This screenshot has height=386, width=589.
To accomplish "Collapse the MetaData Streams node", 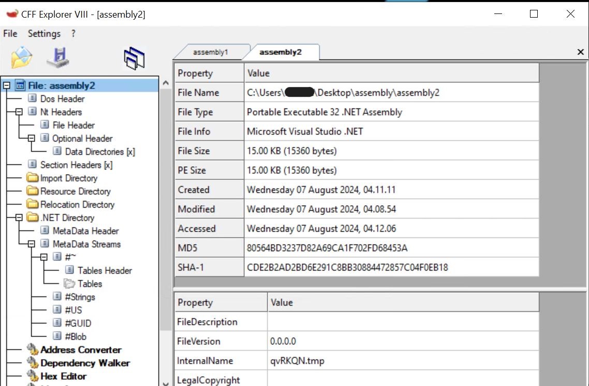I will coord(32,244).
